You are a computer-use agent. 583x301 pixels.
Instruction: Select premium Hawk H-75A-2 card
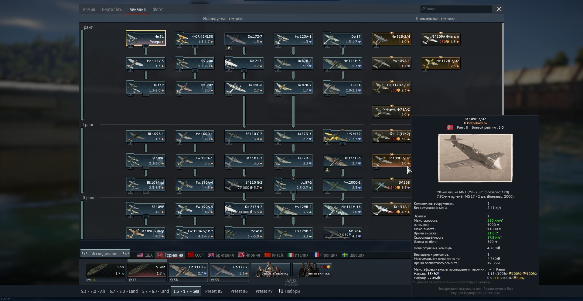(x=392, y=112)
